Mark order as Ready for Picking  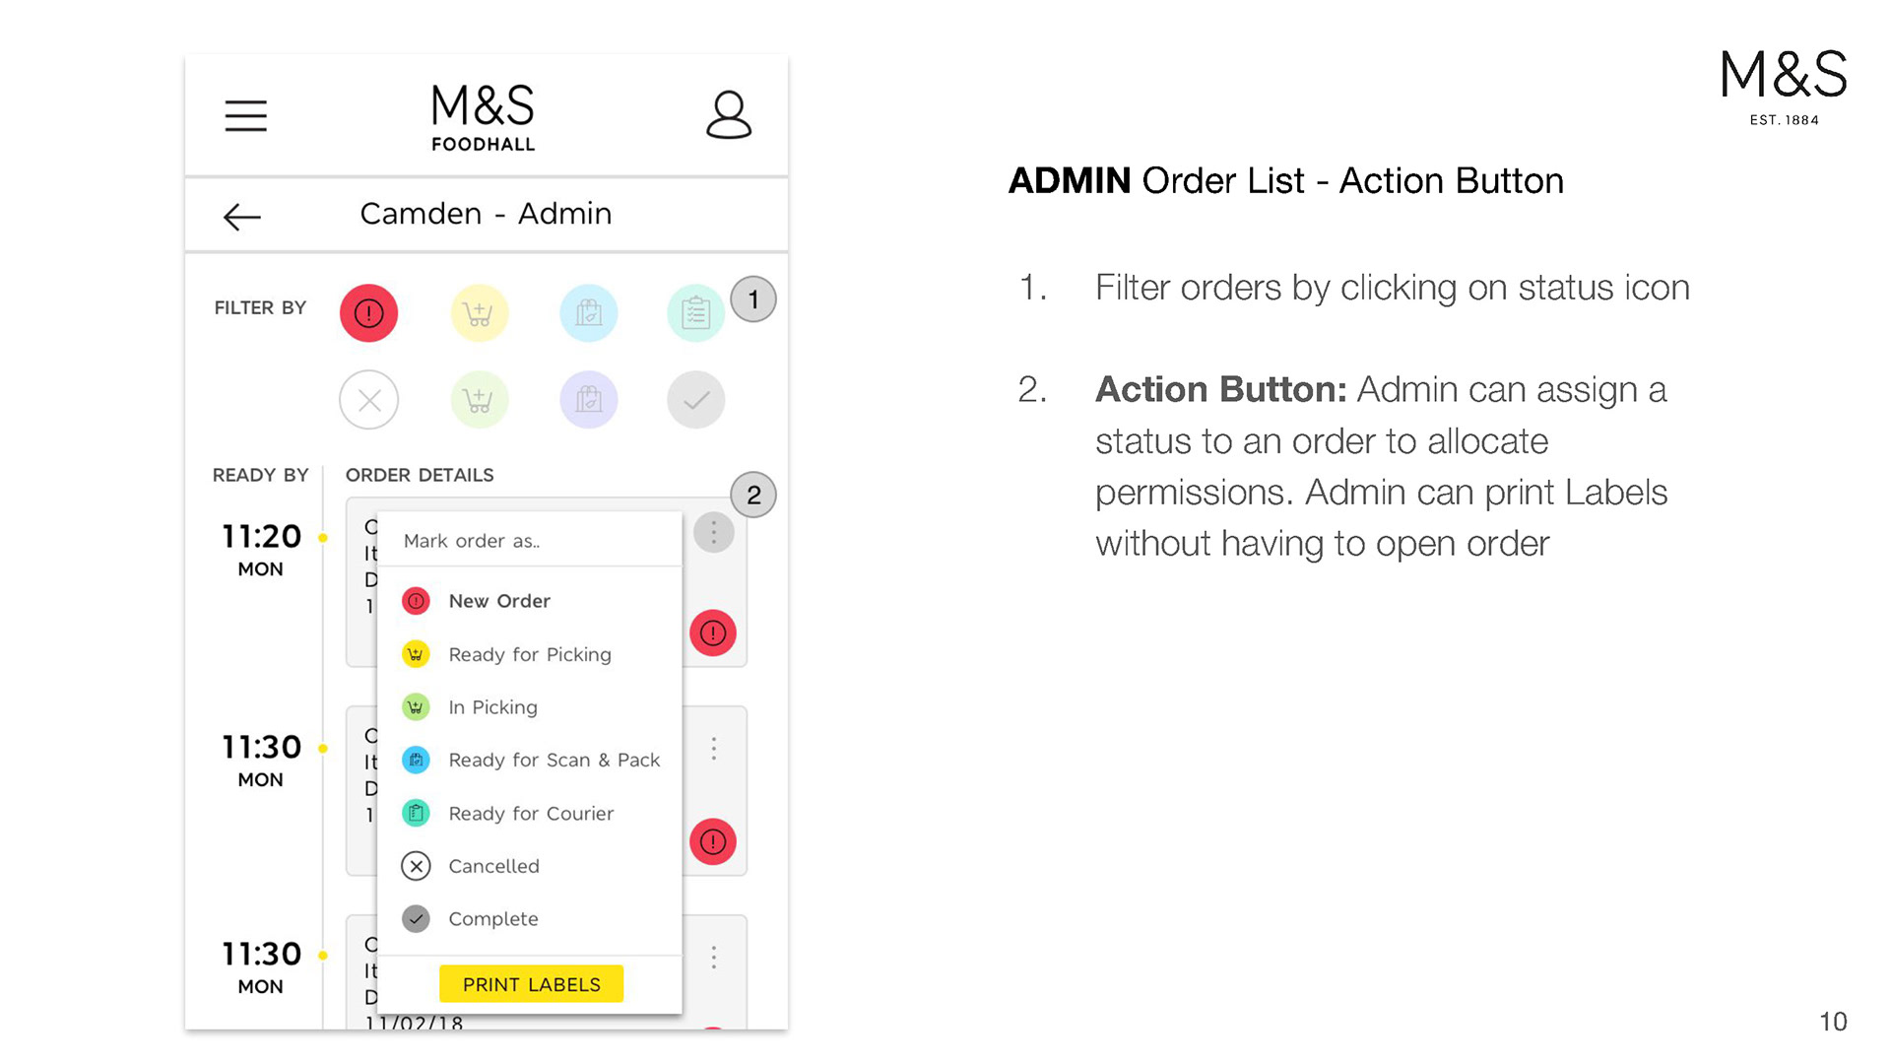click(x=530, y=654)
